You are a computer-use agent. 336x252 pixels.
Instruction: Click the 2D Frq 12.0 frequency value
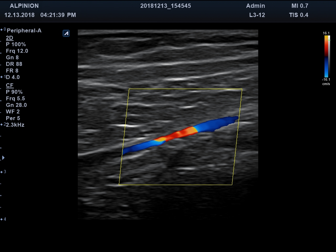pos(17,51)
